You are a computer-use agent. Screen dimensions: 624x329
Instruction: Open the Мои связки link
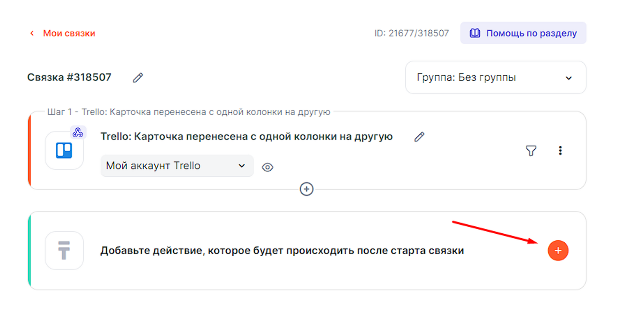(69, 33)
